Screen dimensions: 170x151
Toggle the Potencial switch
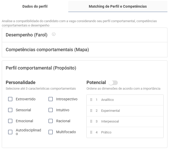tap(113, 83)
